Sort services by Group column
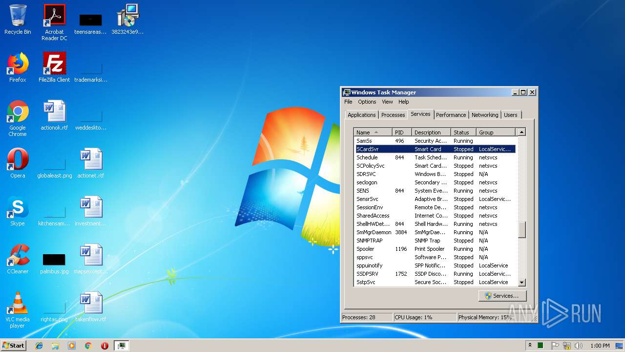Screen dimensions: 625x352 click(496, 132)
